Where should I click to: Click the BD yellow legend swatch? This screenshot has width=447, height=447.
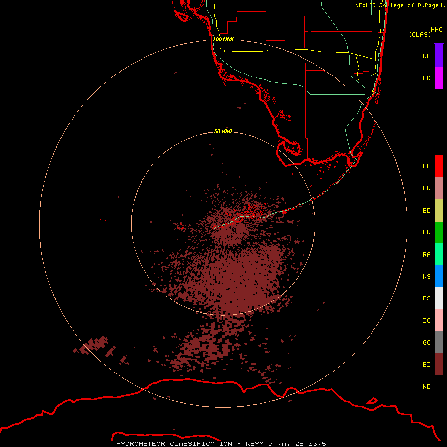click(439, 211)
